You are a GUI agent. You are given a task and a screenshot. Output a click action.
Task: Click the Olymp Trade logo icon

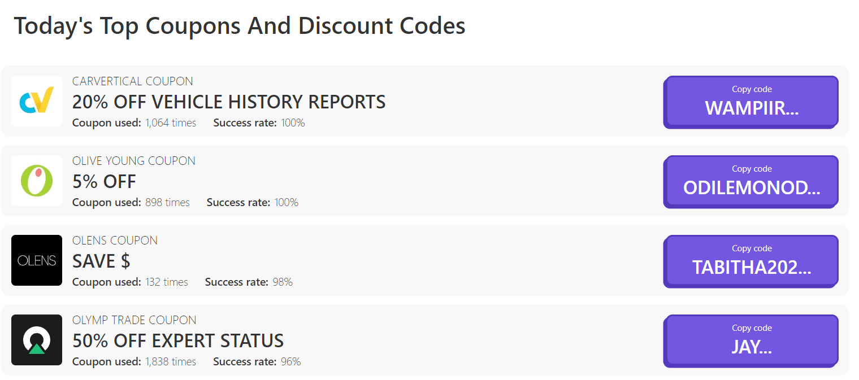point(36,340)
